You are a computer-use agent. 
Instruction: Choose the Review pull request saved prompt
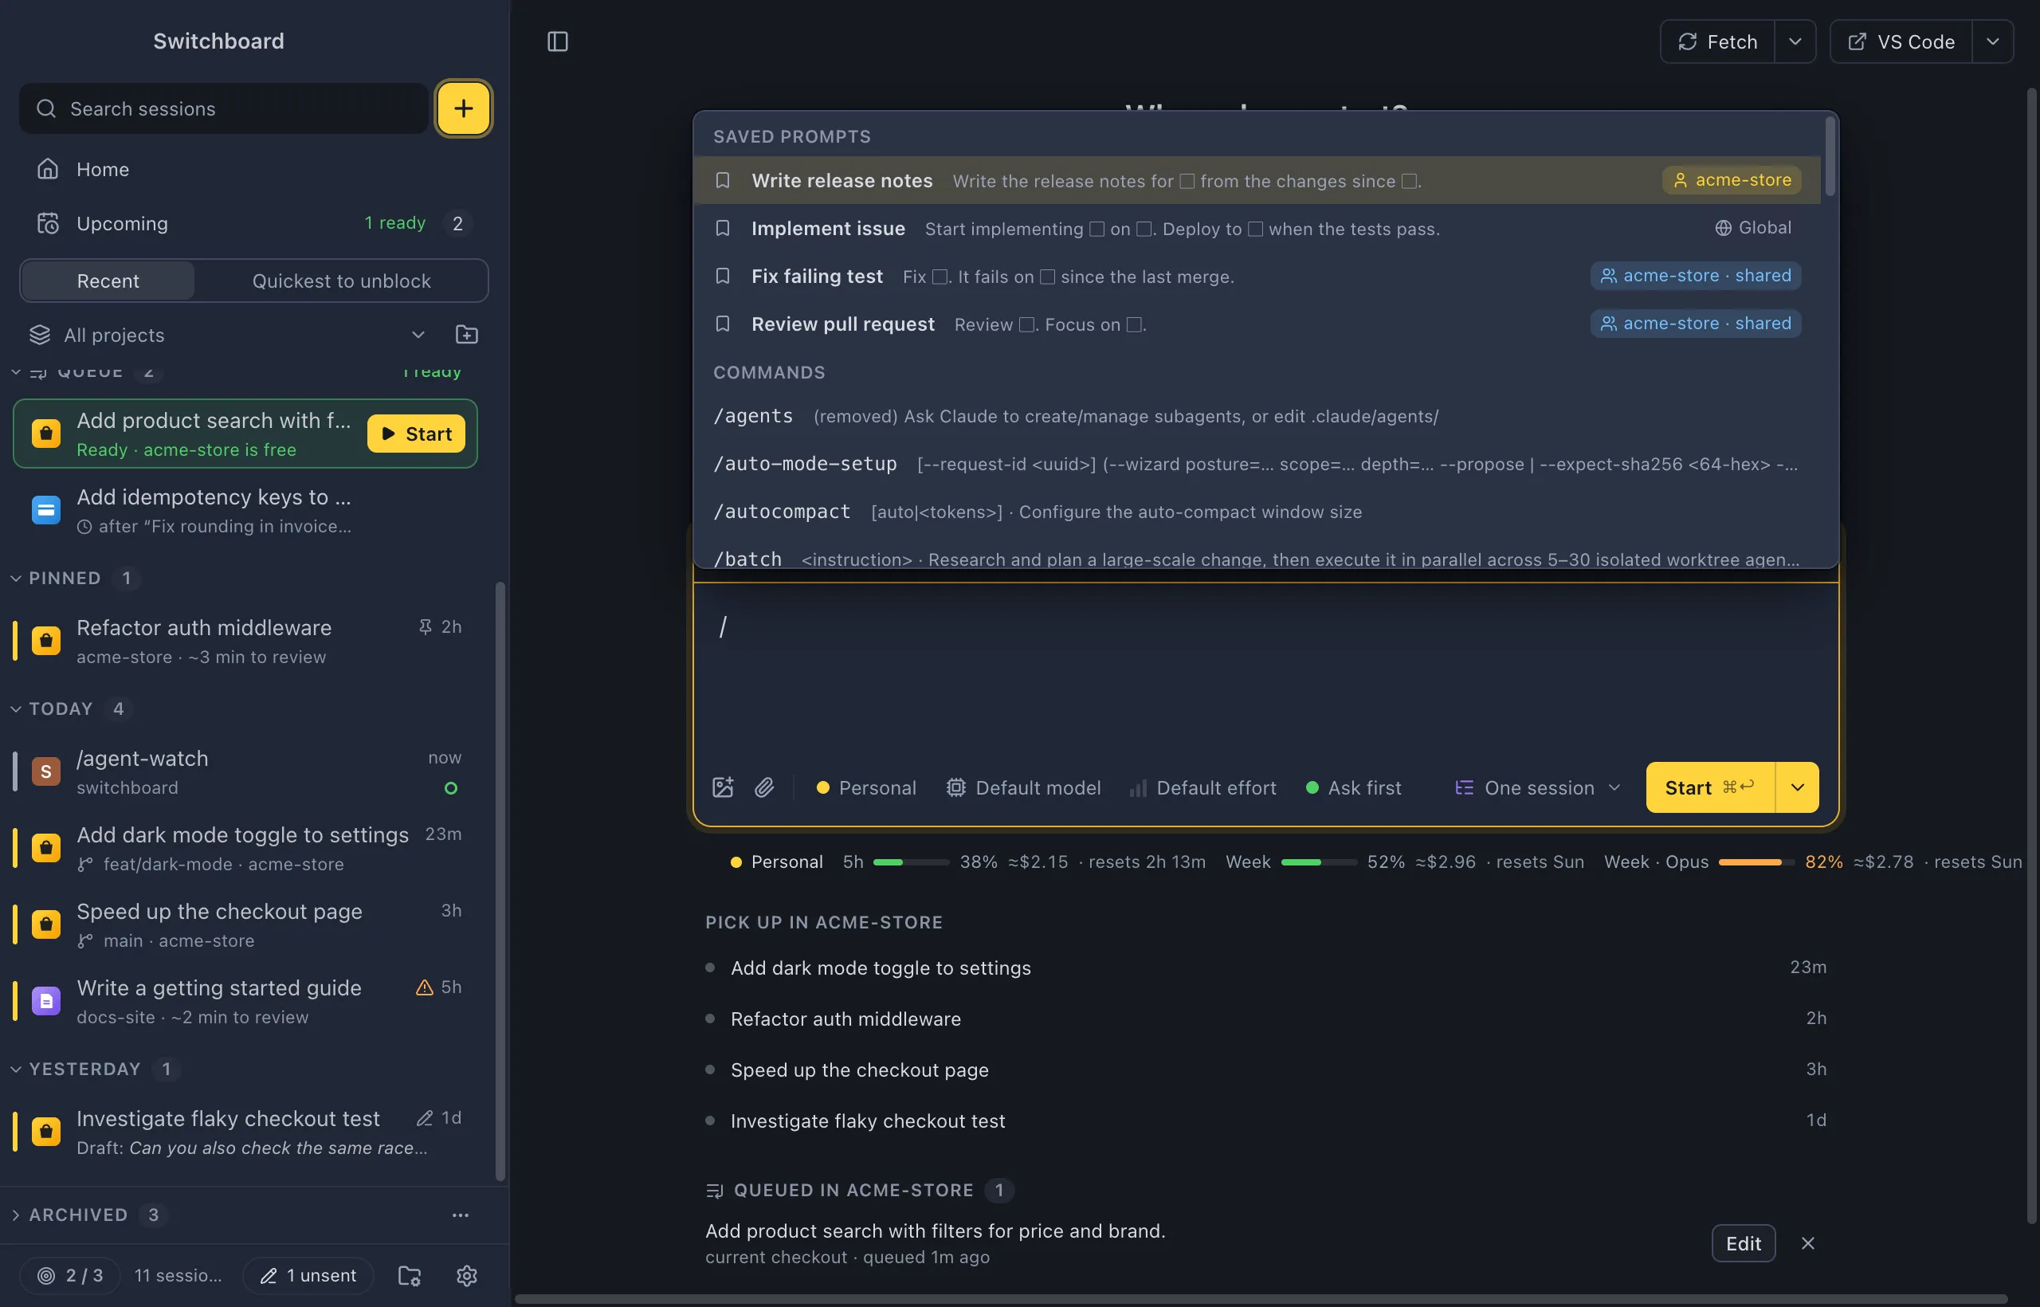coord(1257,324)
